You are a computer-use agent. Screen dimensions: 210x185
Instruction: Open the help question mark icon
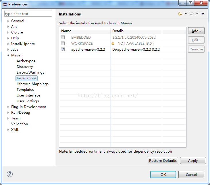(10, 174)
